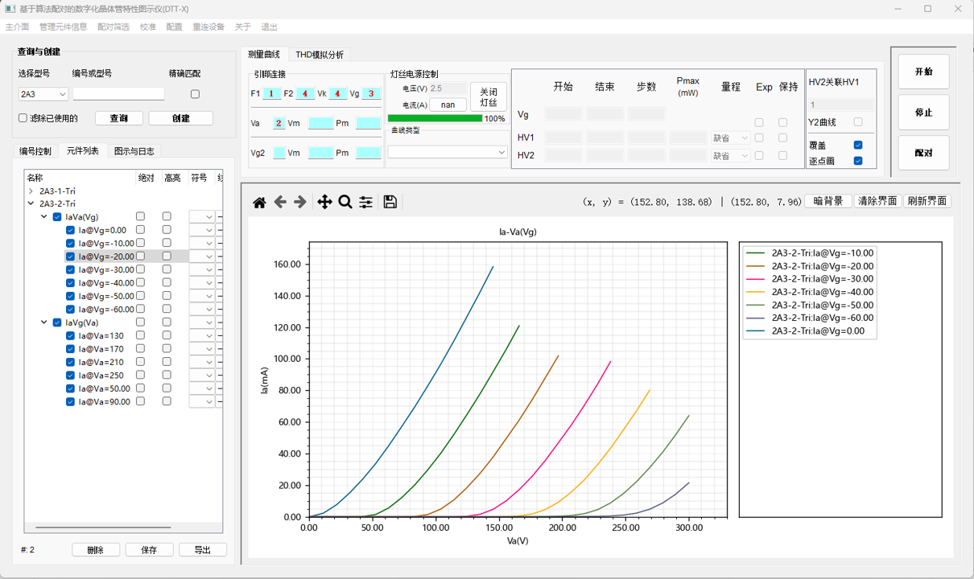Click the forward arrow in plot toolbar

click(300, 202)
